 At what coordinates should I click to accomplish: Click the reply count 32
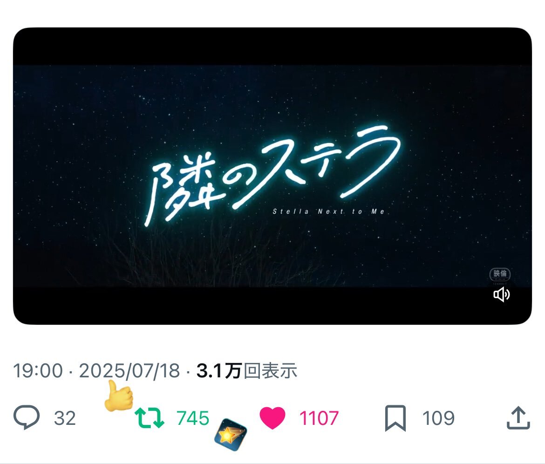pyautogui.click(x=65, y=418)
